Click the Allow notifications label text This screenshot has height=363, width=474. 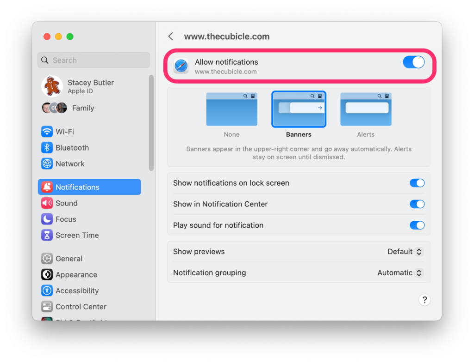pos(226,62)
